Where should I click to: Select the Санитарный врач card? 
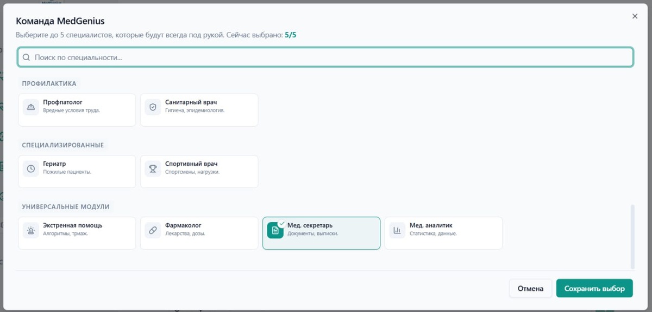point(199,110)
